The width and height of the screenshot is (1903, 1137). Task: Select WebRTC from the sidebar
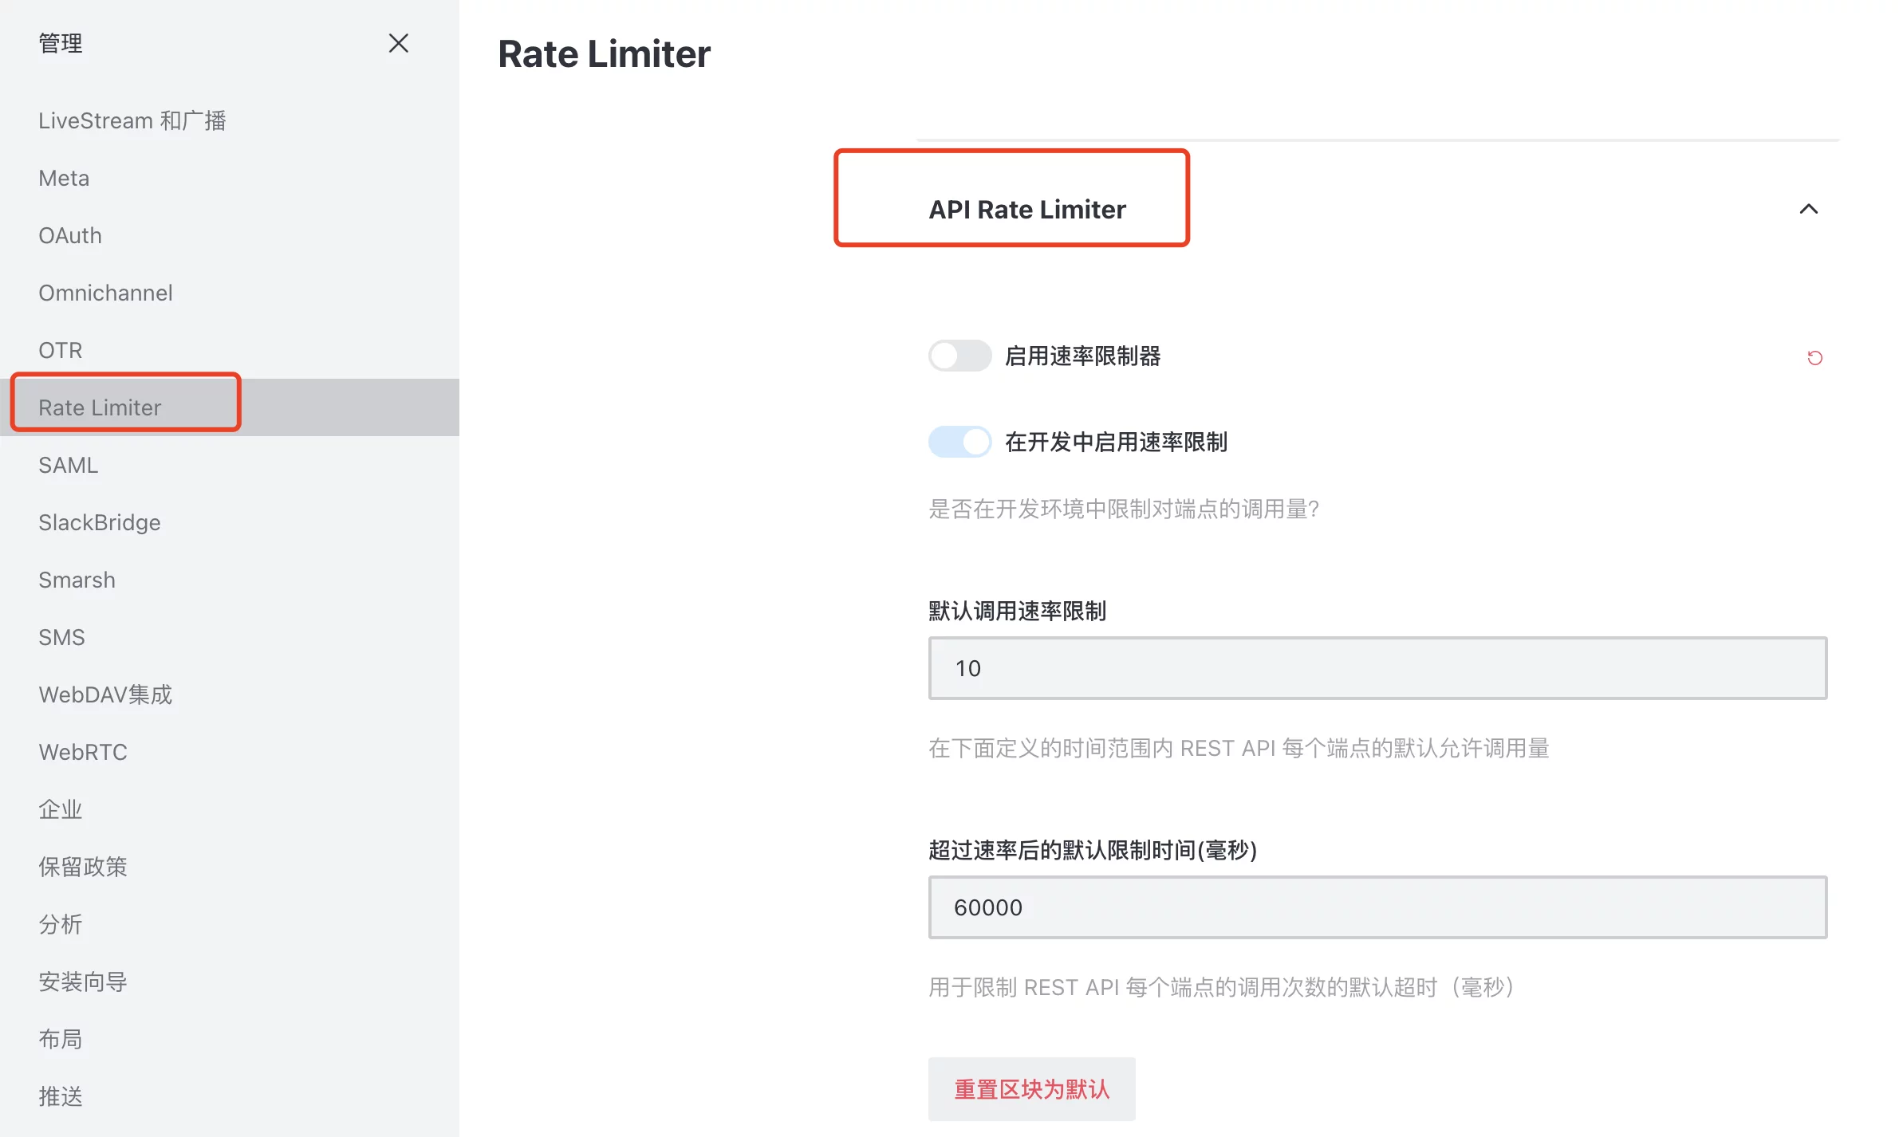83,752
